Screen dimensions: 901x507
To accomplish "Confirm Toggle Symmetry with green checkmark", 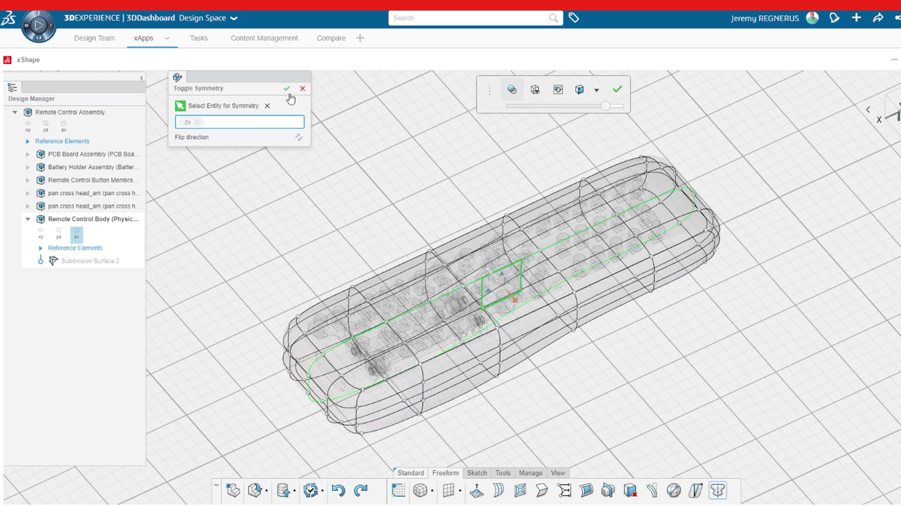I will [287, 88].
